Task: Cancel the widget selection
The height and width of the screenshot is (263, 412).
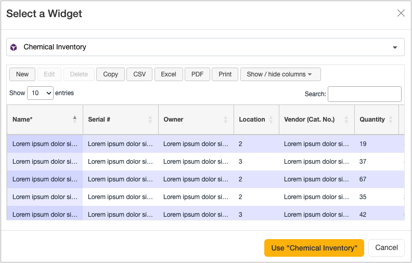Action: [386, 248]
